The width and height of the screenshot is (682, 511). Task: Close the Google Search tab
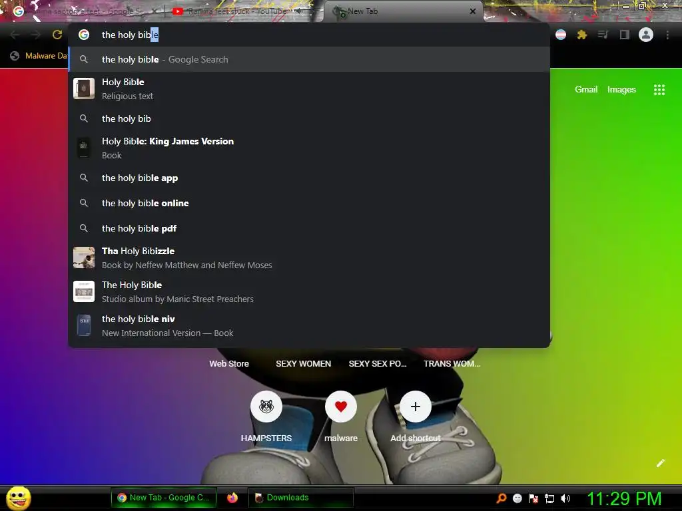click(154, 11)
